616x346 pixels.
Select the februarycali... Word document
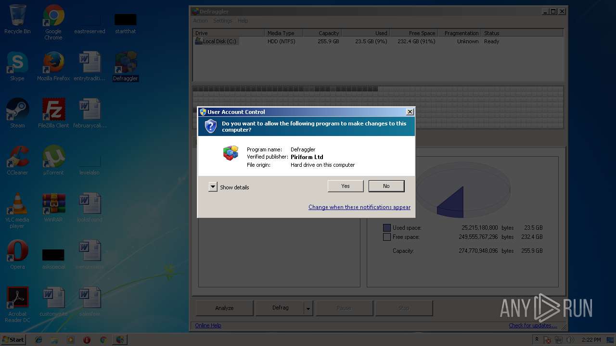[x=90, y=113]
